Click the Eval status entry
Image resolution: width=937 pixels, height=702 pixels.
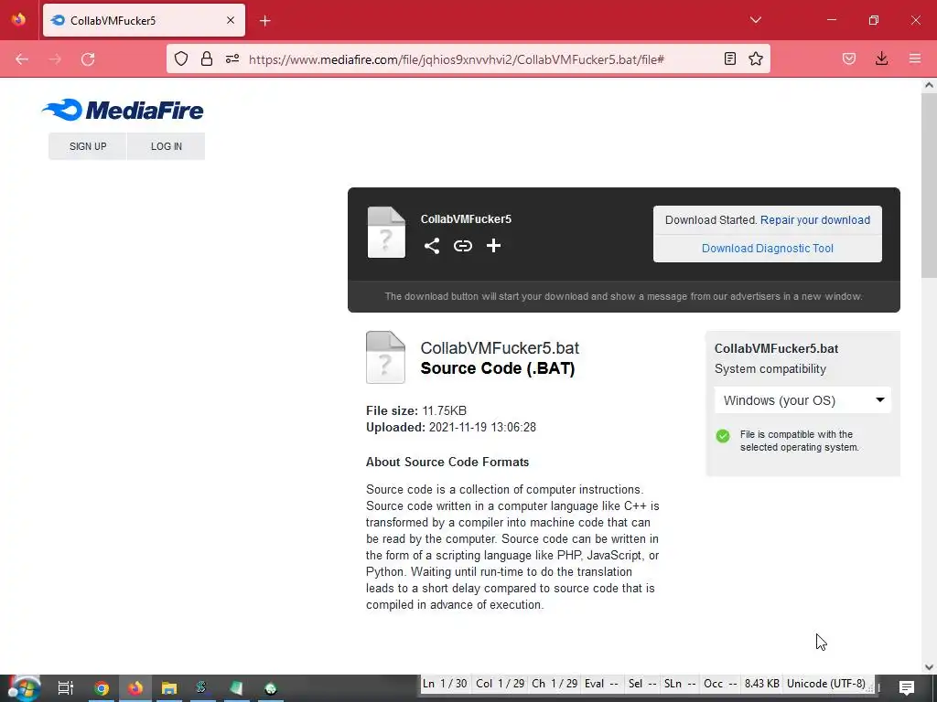(601, 684)
